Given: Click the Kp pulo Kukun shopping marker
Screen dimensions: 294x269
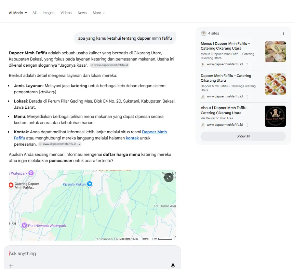Looking at the screenshot, I should click(x=90, y=184).
